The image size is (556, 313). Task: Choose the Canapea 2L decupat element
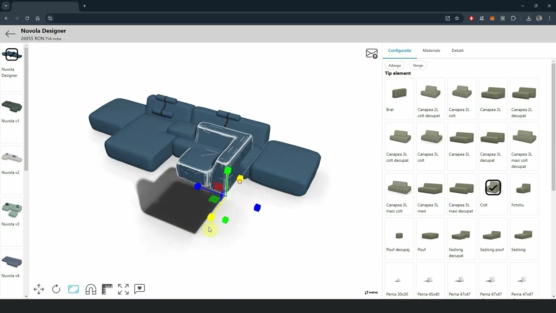tap(524, 98)
